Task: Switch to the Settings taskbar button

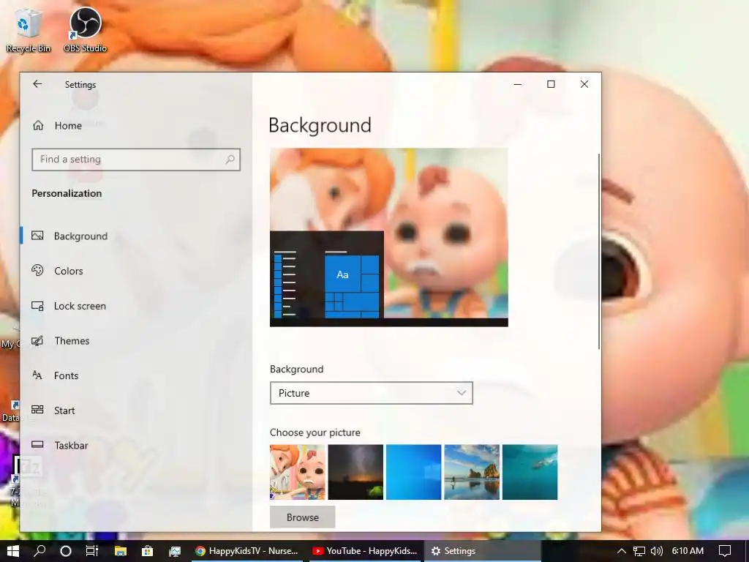Action: (x=483, y=551)
